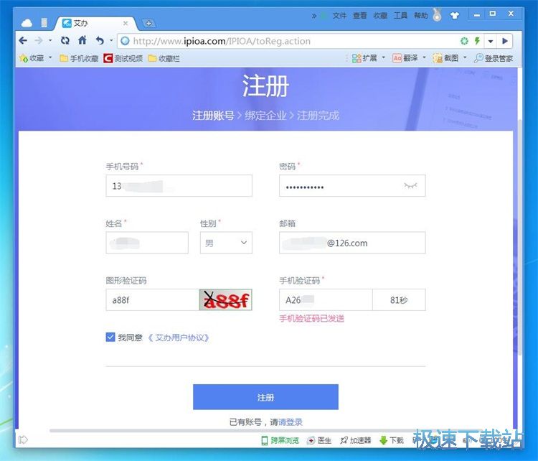Screen dimensions: 538x461
Task: Click the 邮箱 email input field
Action: 352,243
